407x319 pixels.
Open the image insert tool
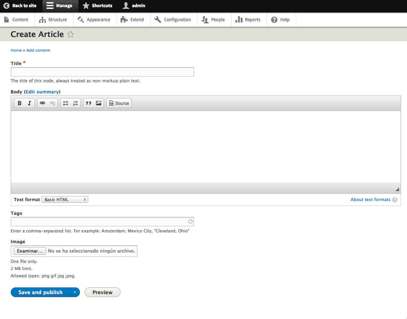[x=98, y=103]
